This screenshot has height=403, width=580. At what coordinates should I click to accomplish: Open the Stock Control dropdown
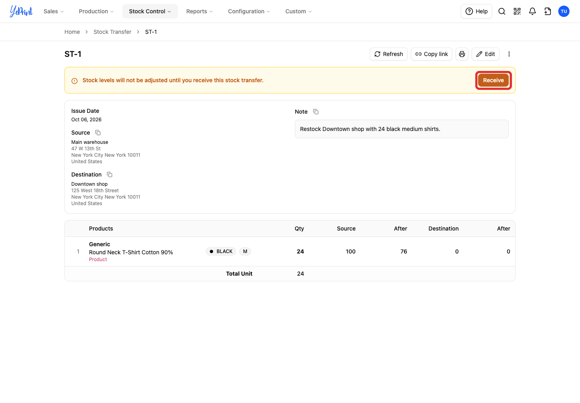click(150, 11)
